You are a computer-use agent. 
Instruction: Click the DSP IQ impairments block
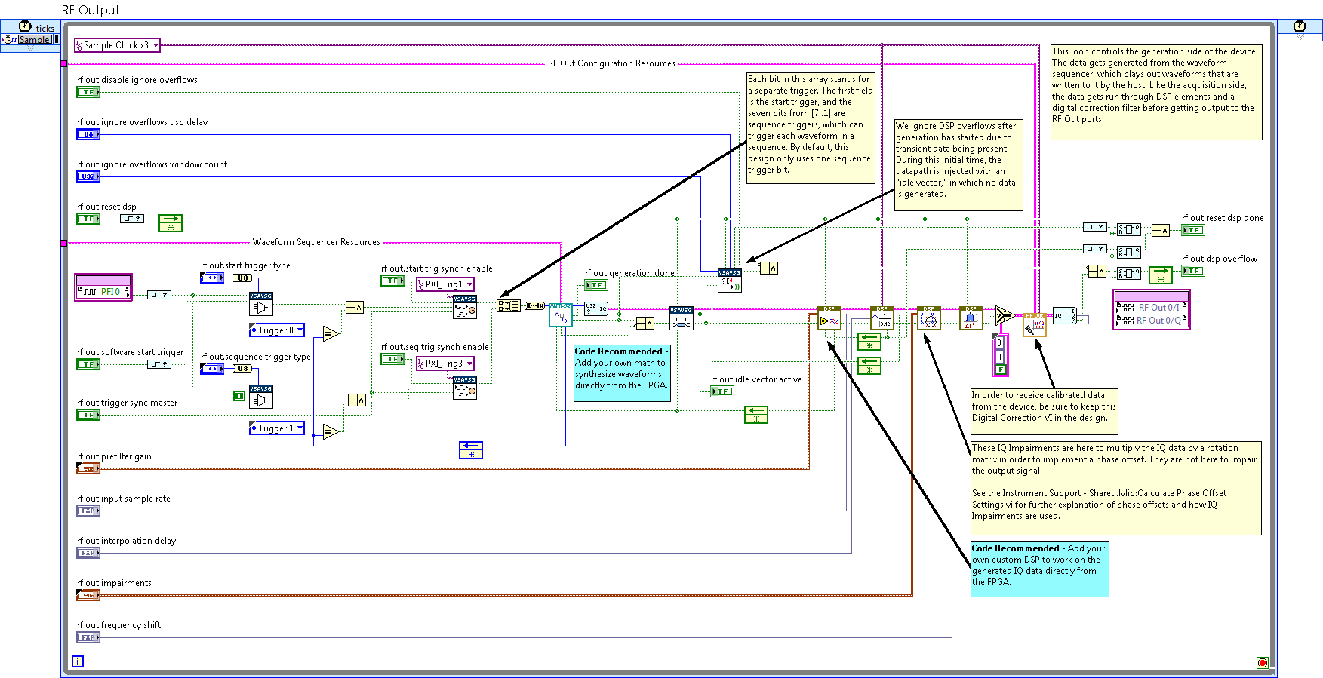928,318
